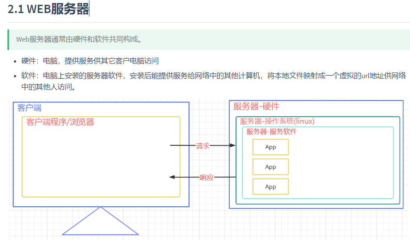Click the '客户端程序/浏览器' label
Screen dimensions: 410x247
coord(60,122)
